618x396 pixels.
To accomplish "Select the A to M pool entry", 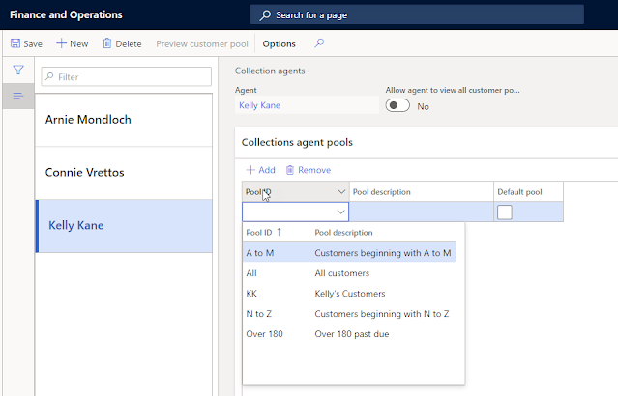I will [x=349, y=253].
